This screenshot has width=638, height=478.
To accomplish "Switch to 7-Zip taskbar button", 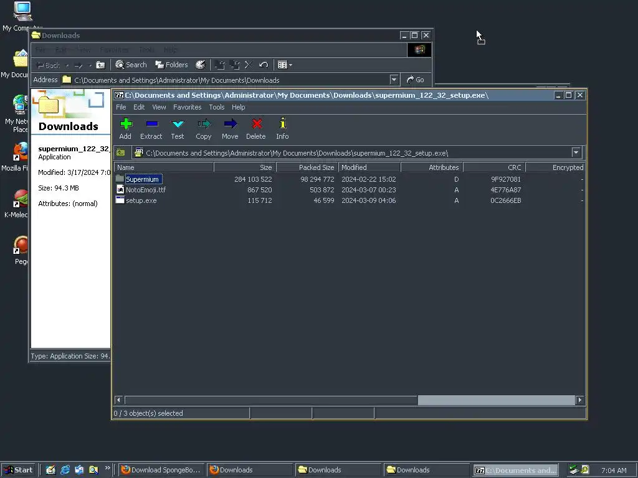I will [515, 471].
